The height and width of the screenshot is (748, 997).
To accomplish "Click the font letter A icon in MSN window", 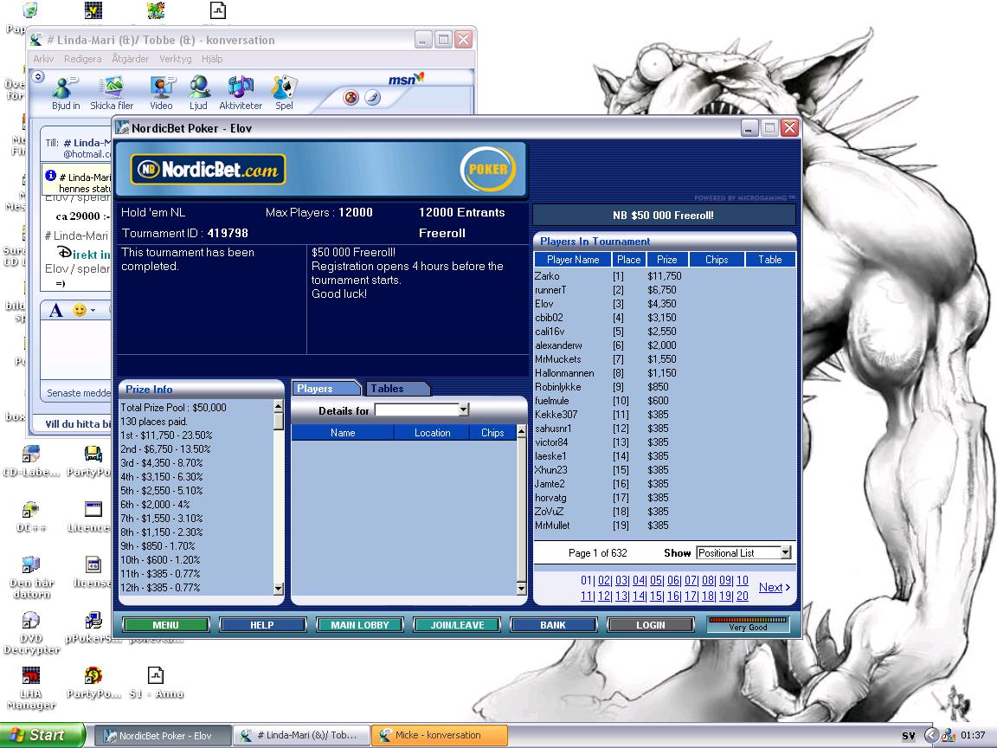I will point(56,310).
